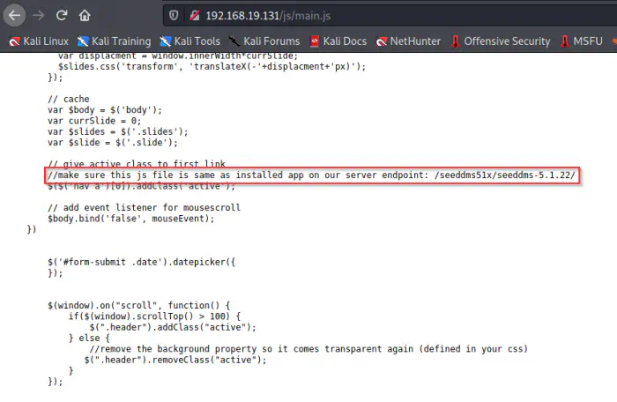Reload the current page
Image resolution: width=617 pixels, height=402 pixels.
[62, 15]
